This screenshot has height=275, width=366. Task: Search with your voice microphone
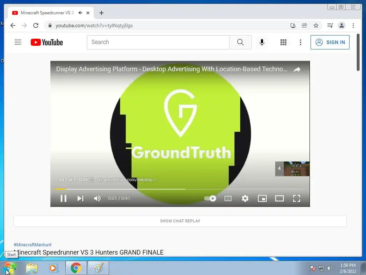coord(262,42)
